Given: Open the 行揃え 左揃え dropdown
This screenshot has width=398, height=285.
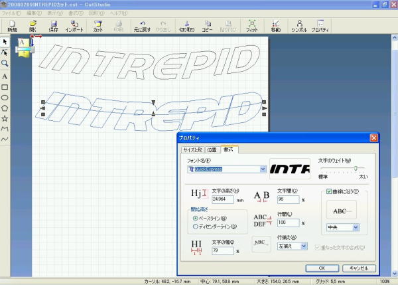Looking at the screenshot, I should click(x=304, y=246).
